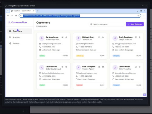Click David Wilson's Active status badge
Screen dimensions: 152x114
click(42, 85)
